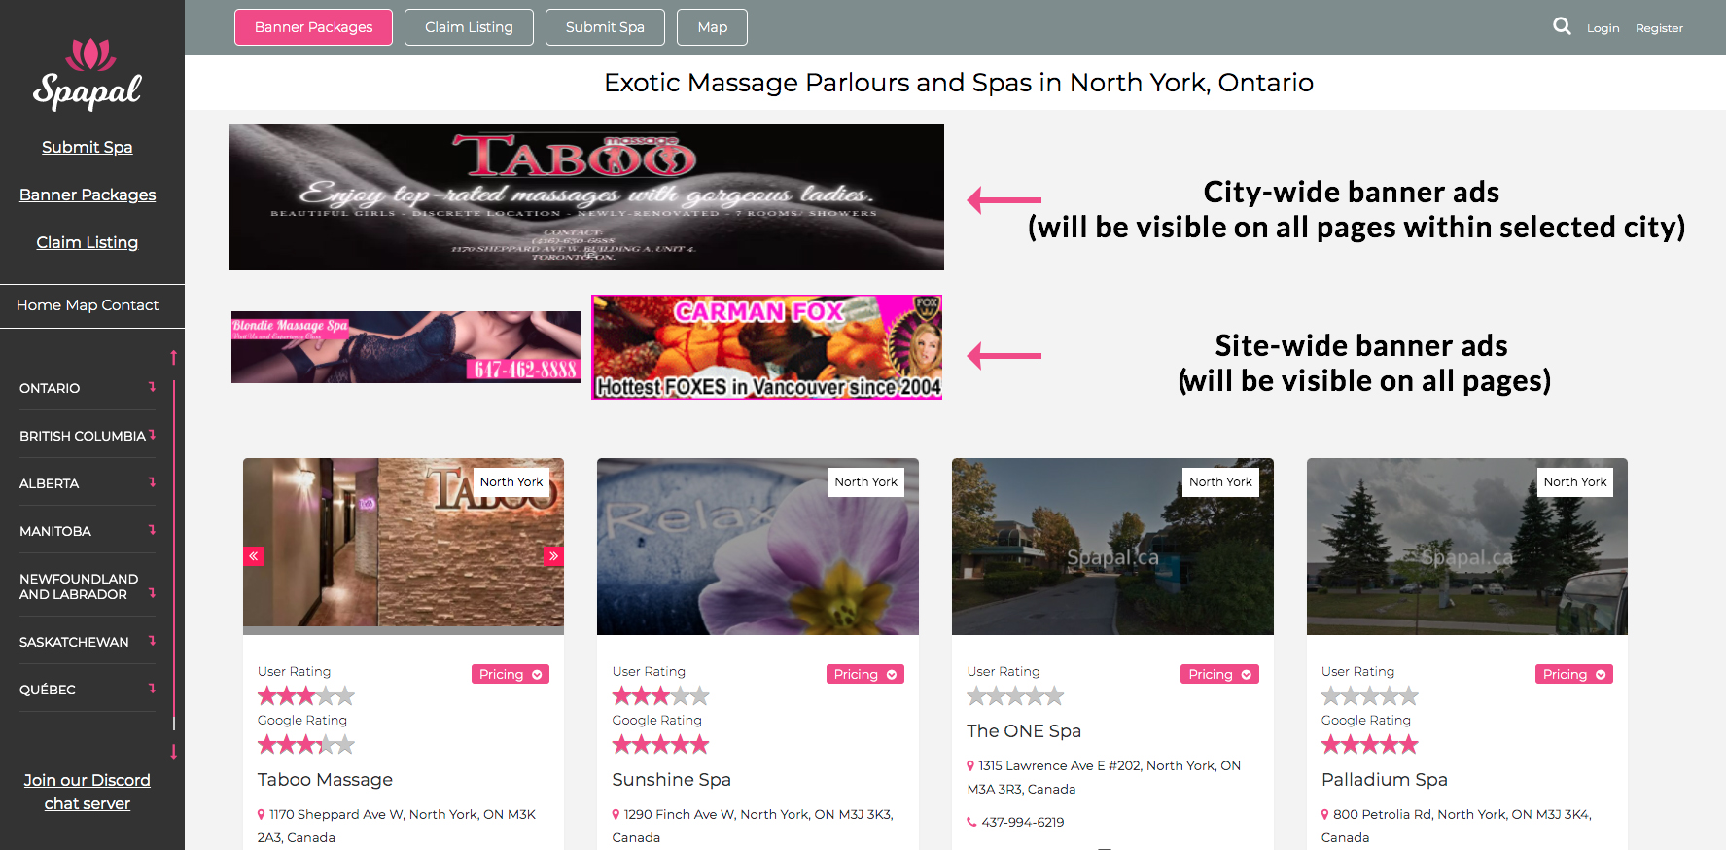
Task: Open The ONE Spa title link
Action: point(1024,731)
